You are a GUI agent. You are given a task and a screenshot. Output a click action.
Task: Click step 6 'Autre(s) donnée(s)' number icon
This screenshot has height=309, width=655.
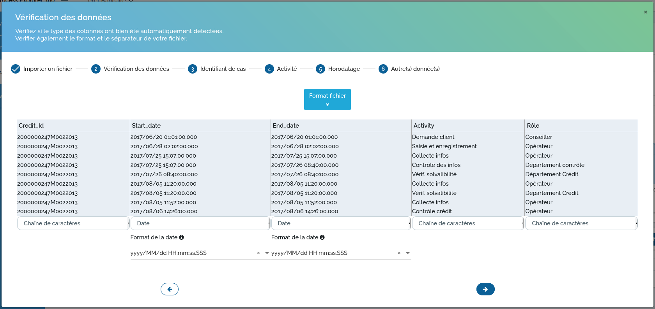tap(383, 69)
